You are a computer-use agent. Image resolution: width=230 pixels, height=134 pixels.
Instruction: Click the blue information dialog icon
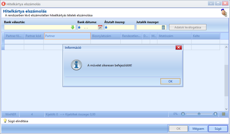pyautogui.click(x=76, y=65)
